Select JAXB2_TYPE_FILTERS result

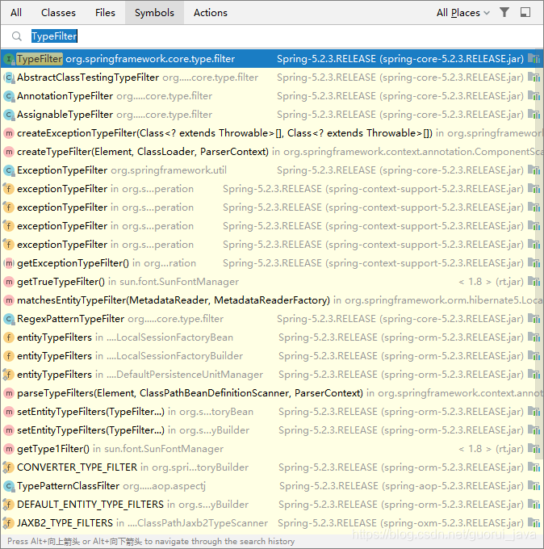click(x=272, y=522)
